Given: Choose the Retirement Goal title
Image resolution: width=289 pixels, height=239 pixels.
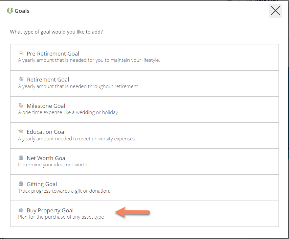Looking at the screenshot, I should (x=48, y=80).
